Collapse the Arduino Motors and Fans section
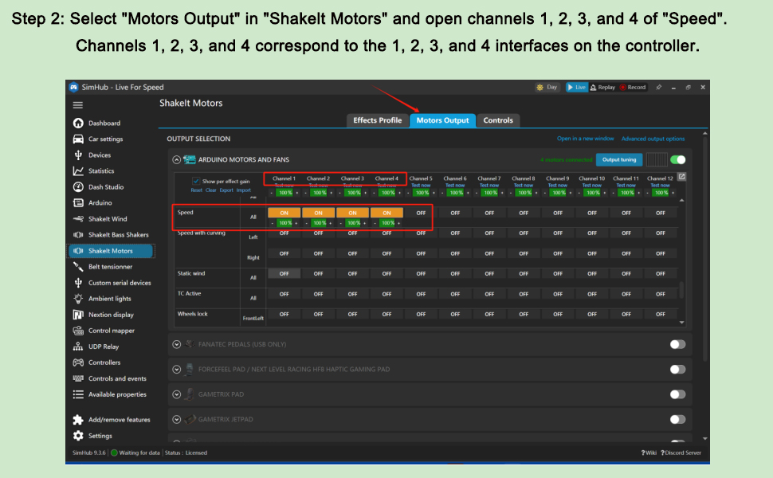Screen dimensions: 773x478 point(176,159)
